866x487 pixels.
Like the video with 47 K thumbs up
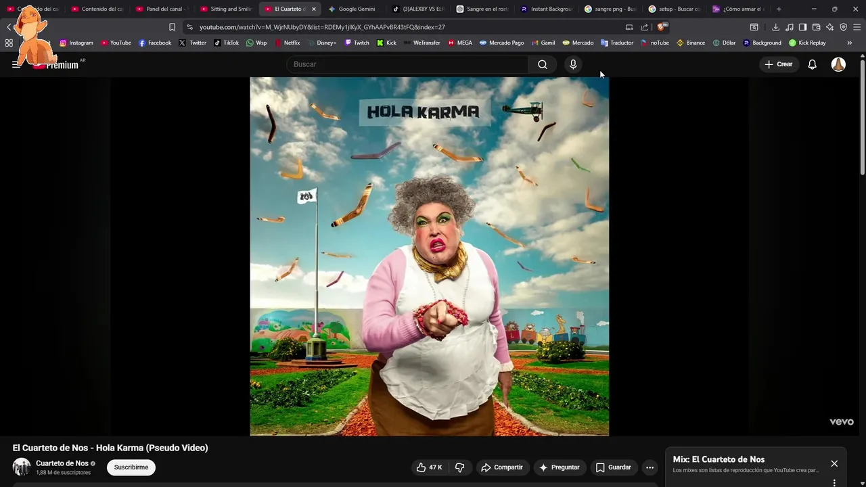[x=430, y=467]
